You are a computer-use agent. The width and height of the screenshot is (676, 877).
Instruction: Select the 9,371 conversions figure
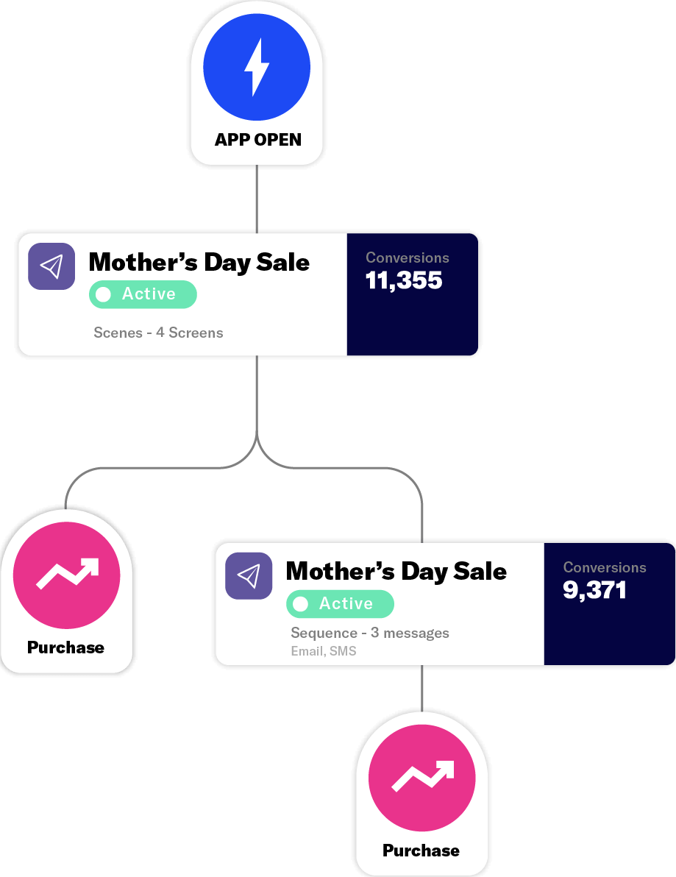click(594, 590)
